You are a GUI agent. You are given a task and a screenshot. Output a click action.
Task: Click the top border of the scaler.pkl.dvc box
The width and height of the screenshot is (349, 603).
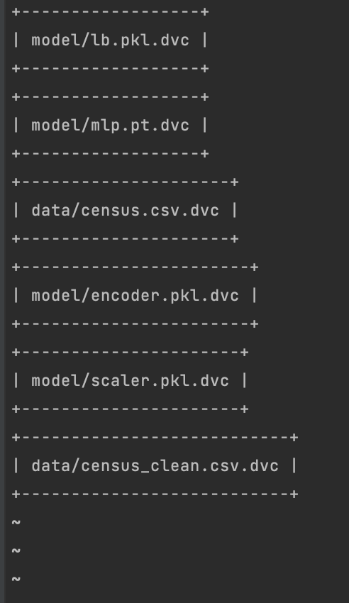pos(131,353)
